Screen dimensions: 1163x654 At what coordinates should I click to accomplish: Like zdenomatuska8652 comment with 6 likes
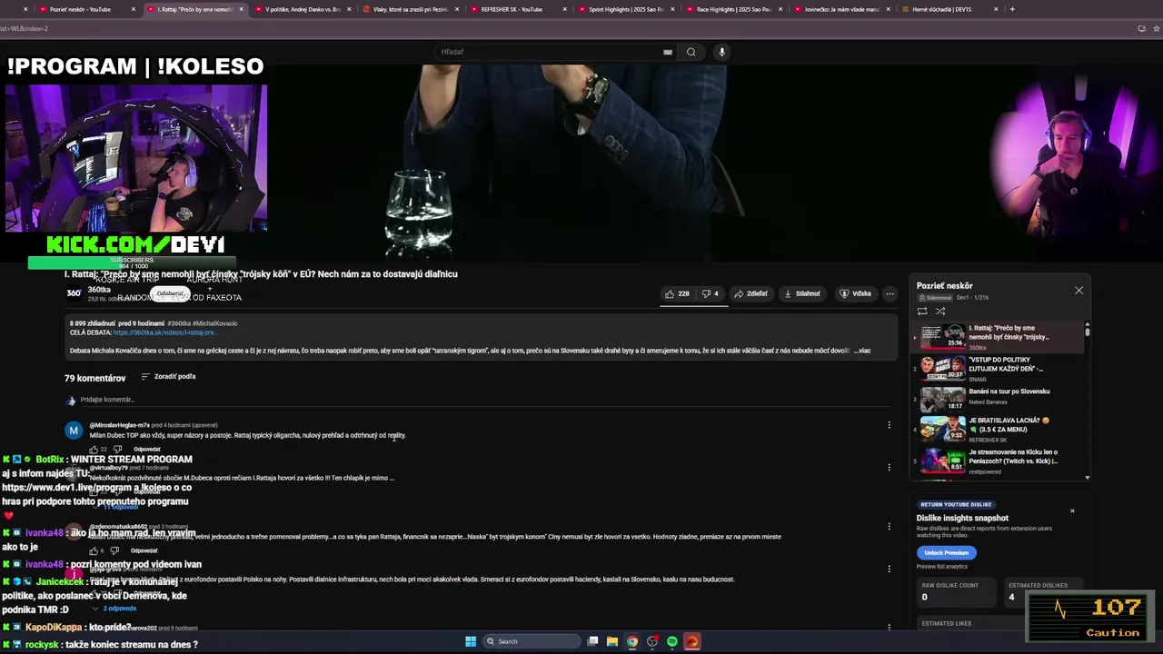(94, 550)
